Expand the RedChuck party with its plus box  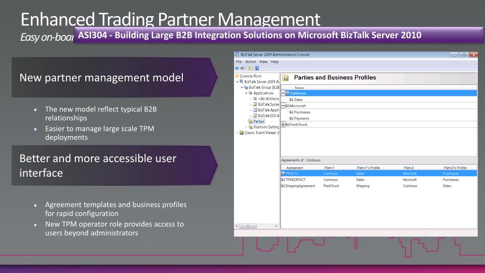(283, 125)
